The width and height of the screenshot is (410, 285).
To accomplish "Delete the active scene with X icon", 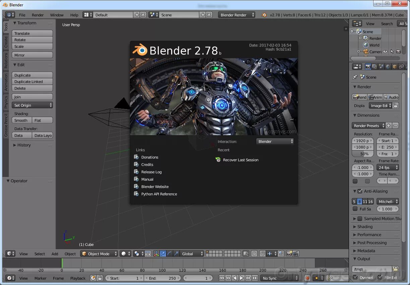I will pyautogui.click(x=209, y=15).
